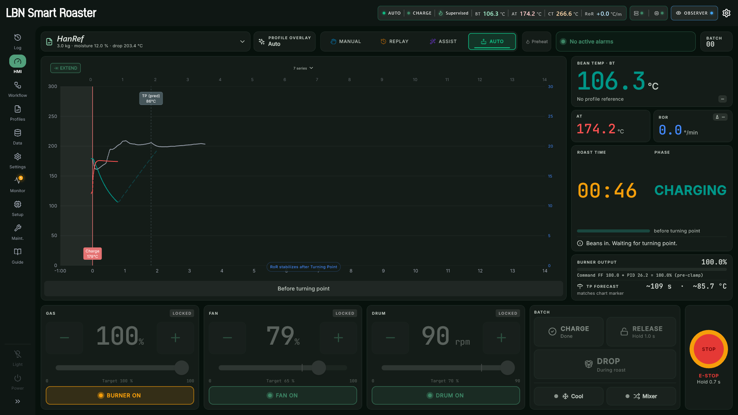This screenshot has height=415, width=738.
Task: Toggle the BURNER ON switch
Action: point(120,395)
